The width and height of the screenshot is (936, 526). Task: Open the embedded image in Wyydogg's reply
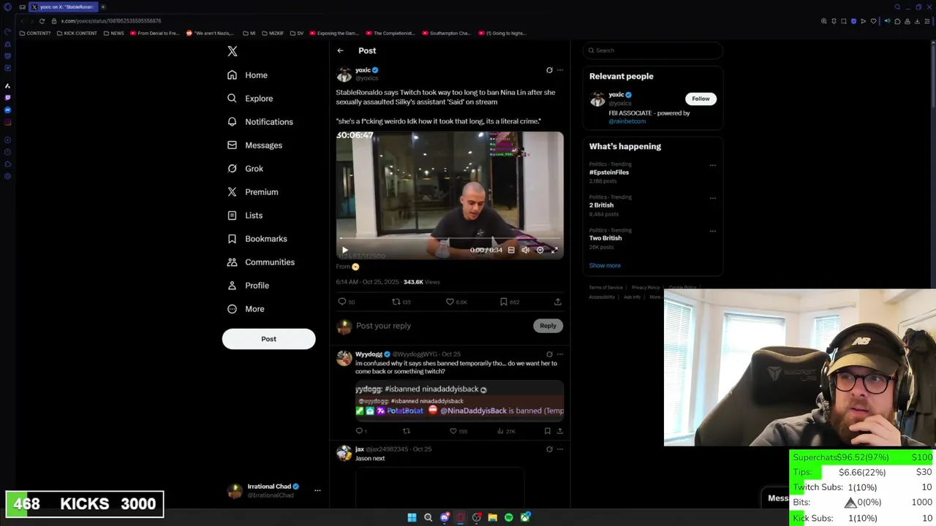459,400
